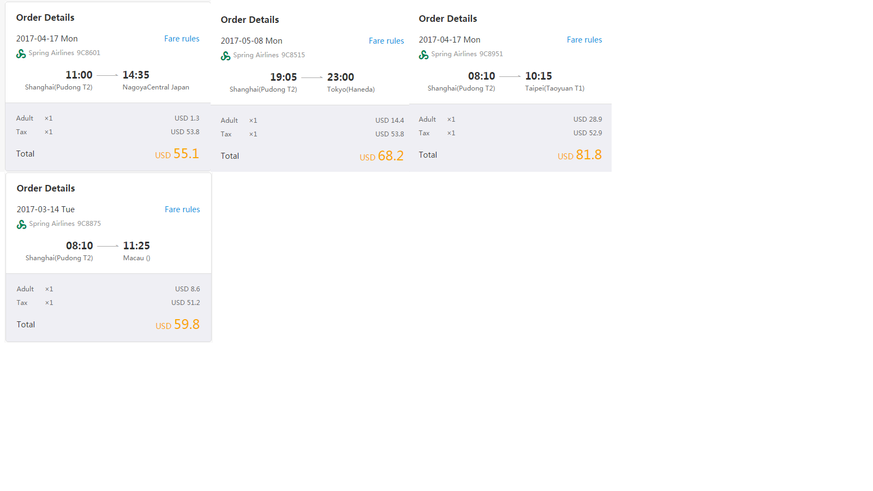873x491 pixels.
Task: Click departure time 11:00
Action: (x=79, y=75)
